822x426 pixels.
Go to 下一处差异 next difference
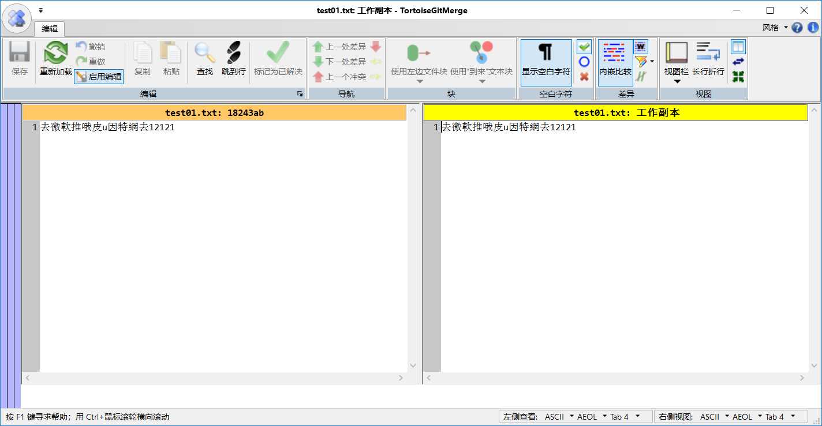[x=339, y=62]
